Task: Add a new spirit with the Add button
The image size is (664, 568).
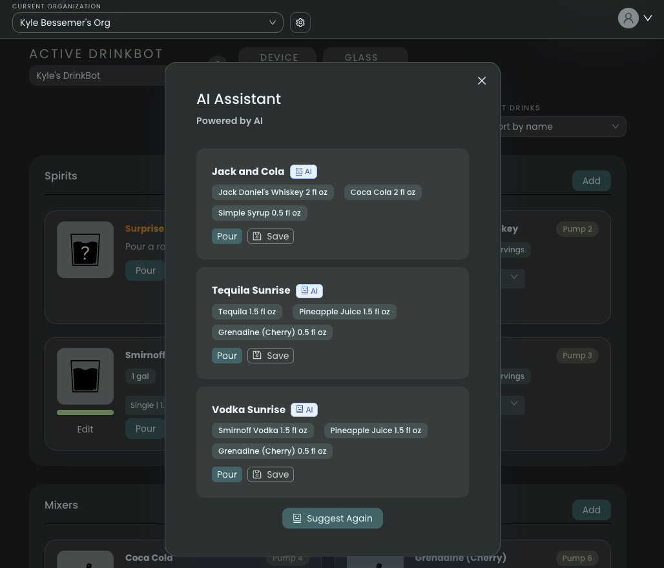Action: pos(591,181)
